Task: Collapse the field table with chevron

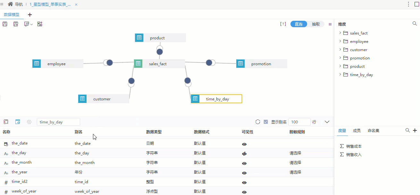Action: click(x=327, y=122)
